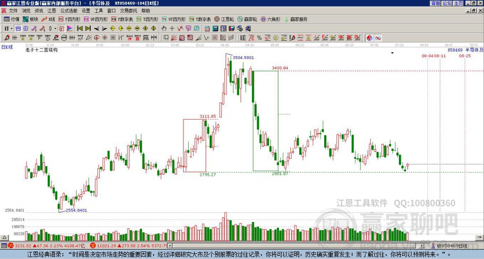The width and height of the screenshot is (484, 259).
Task: Click the 2554.8401 low price label
Action: [76, 210]
